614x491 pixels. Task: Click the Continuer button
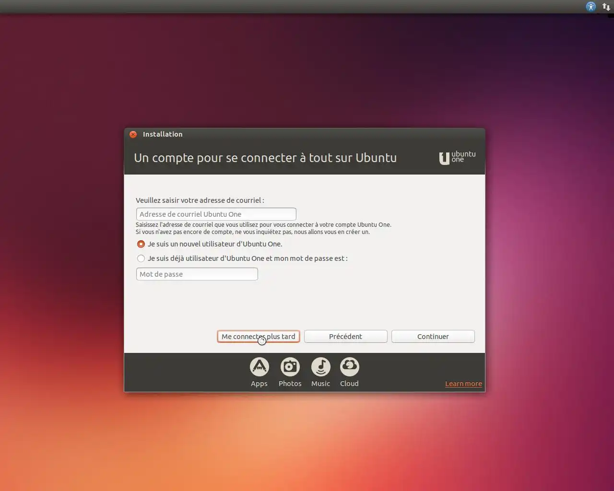click(433, 337)
